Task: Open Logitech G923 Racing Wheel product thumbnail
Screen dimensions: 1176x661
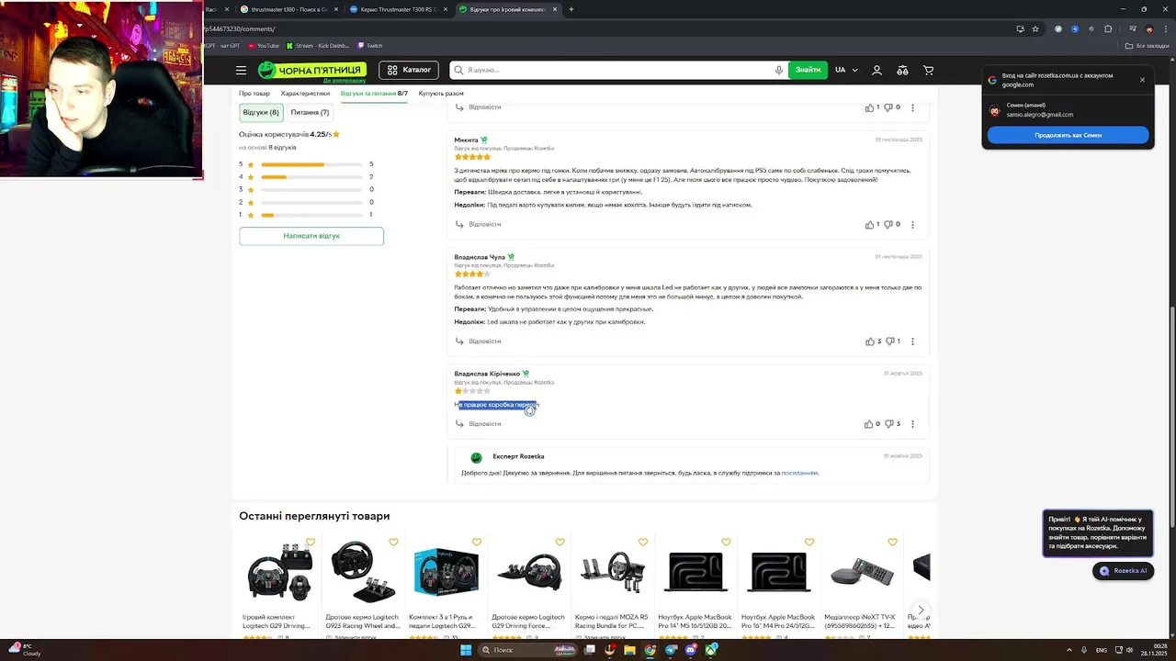Action: tap(363, 573)
